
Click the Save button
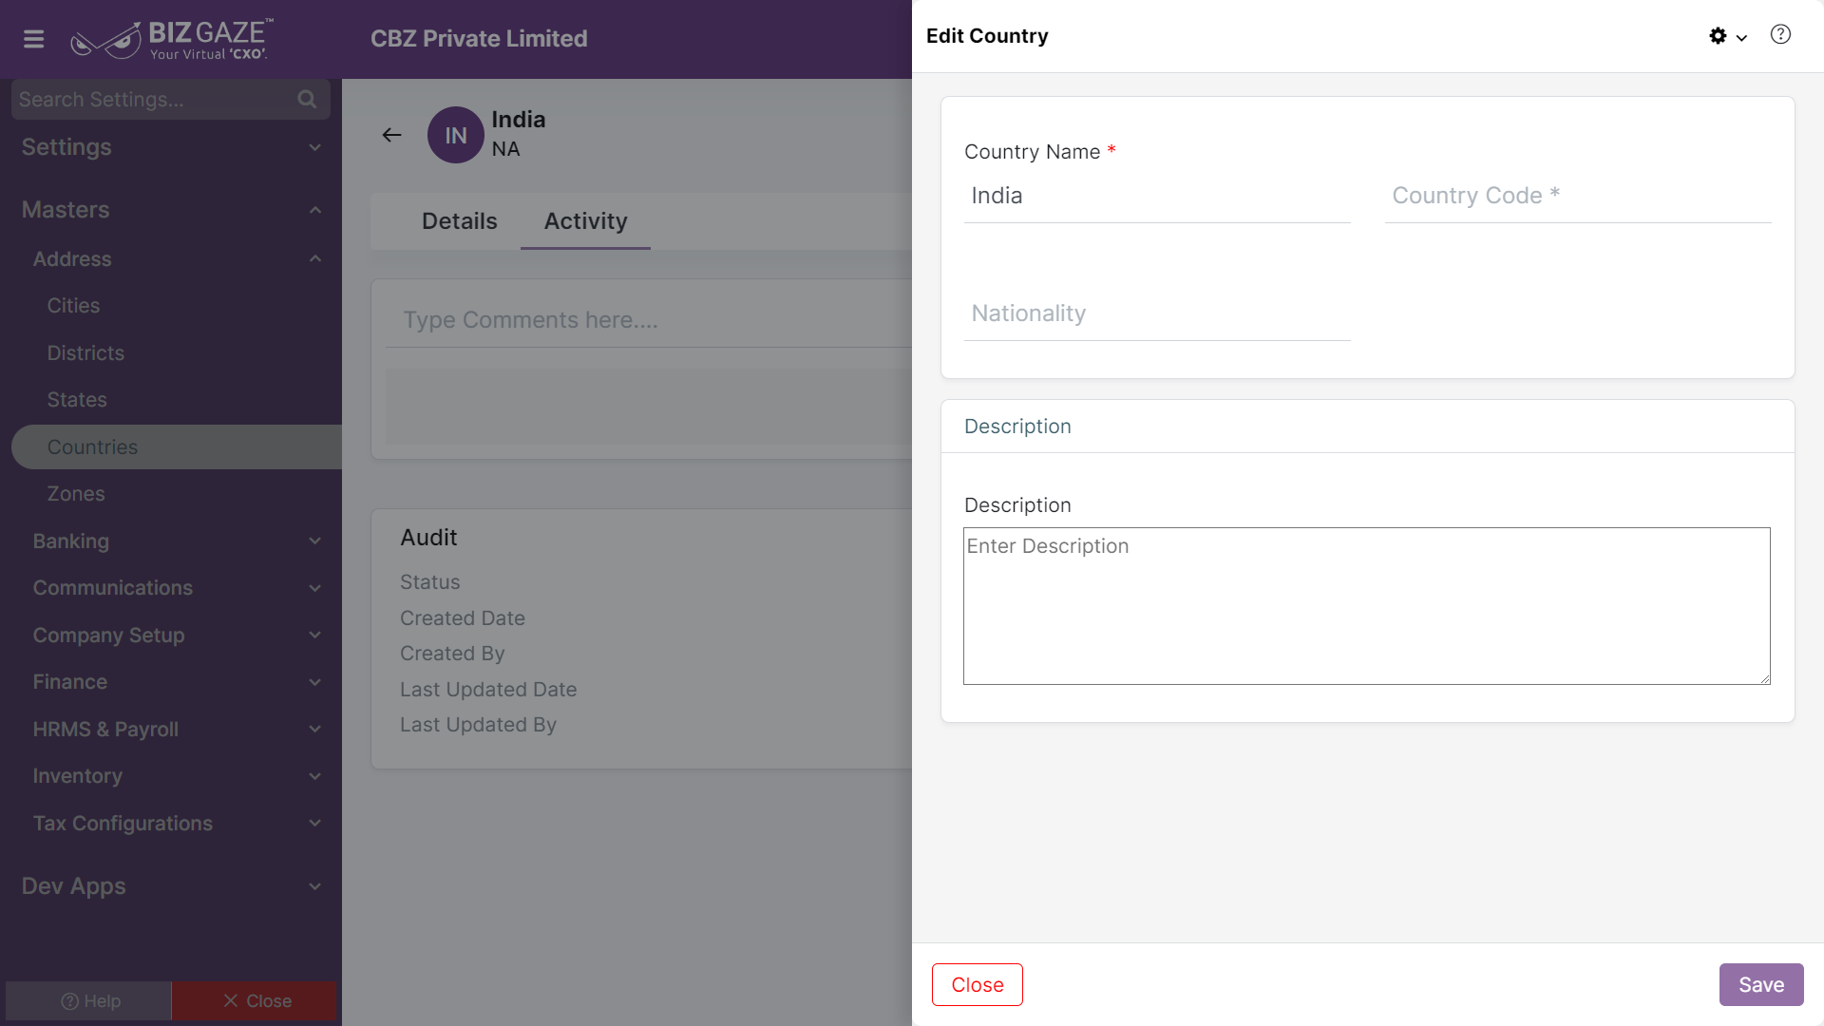[1761, 985]
